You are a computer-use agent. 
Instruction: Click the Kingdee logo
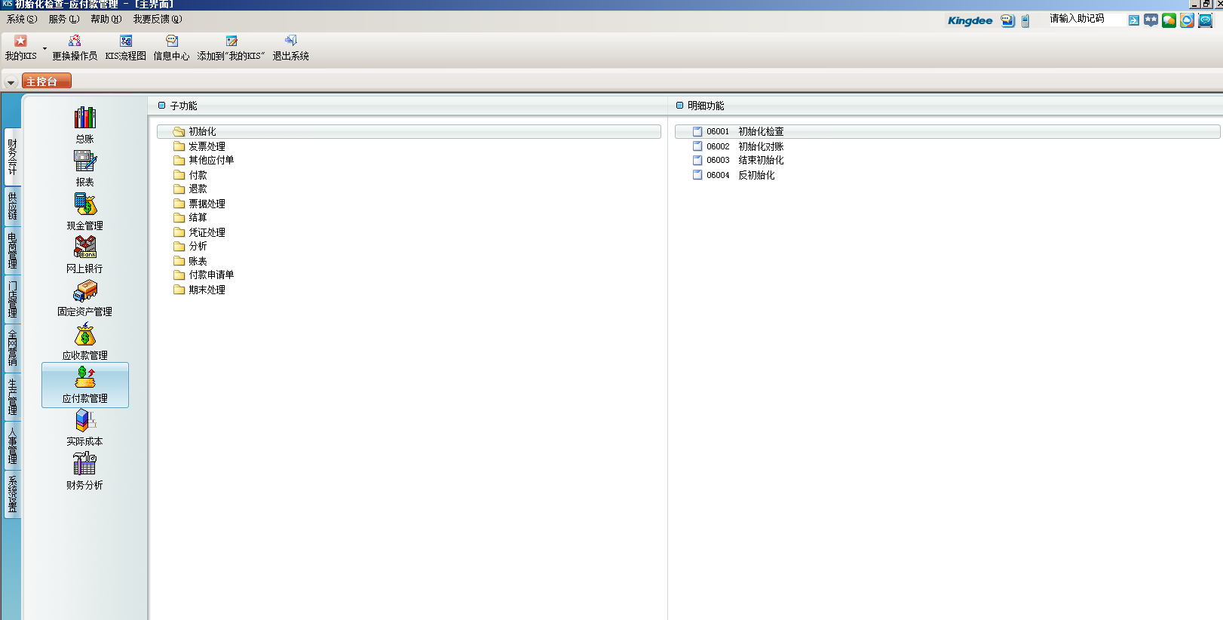[x=970, y=20]
